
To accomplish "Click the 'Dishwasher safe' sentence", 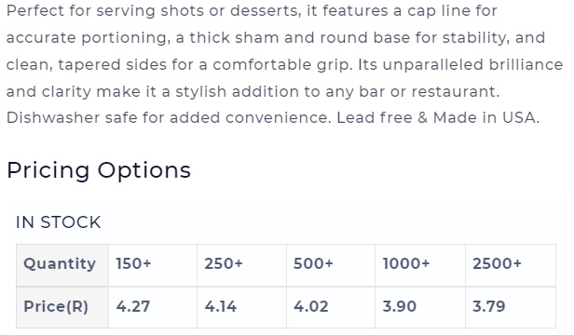I will click(x=169, y=118).
